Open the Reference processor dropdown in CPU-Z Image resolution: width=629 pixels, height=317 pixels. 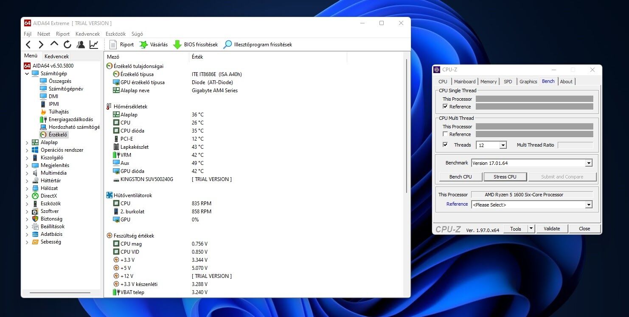point(588,205)
